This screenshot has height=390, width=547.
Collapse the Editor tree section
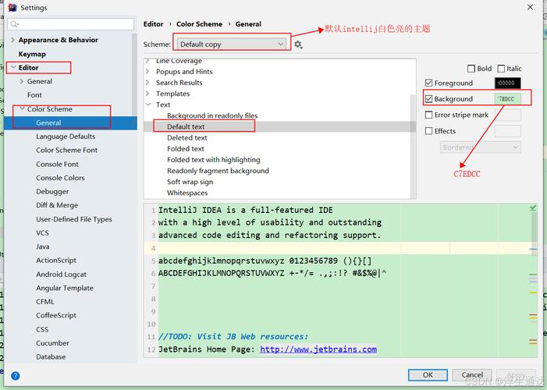pos(13,67)
